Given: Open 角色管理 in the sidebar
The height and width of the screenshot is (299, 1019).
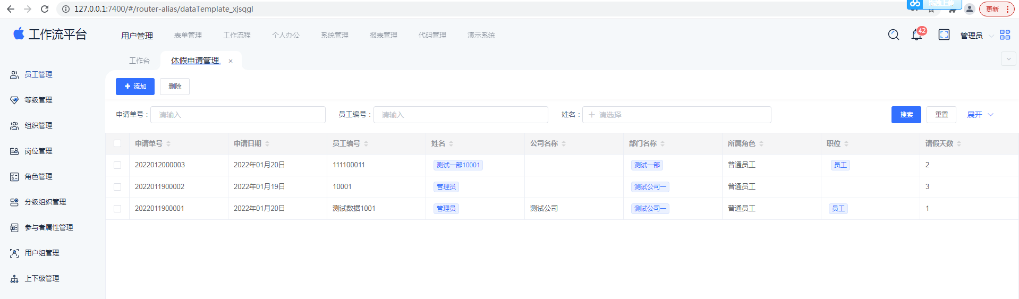Looking at the screenshot, I should pos(38,177).
